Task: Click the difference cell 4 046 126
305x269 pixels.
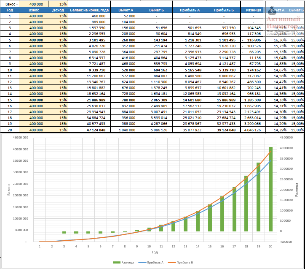Action: (x=252, y=130)
